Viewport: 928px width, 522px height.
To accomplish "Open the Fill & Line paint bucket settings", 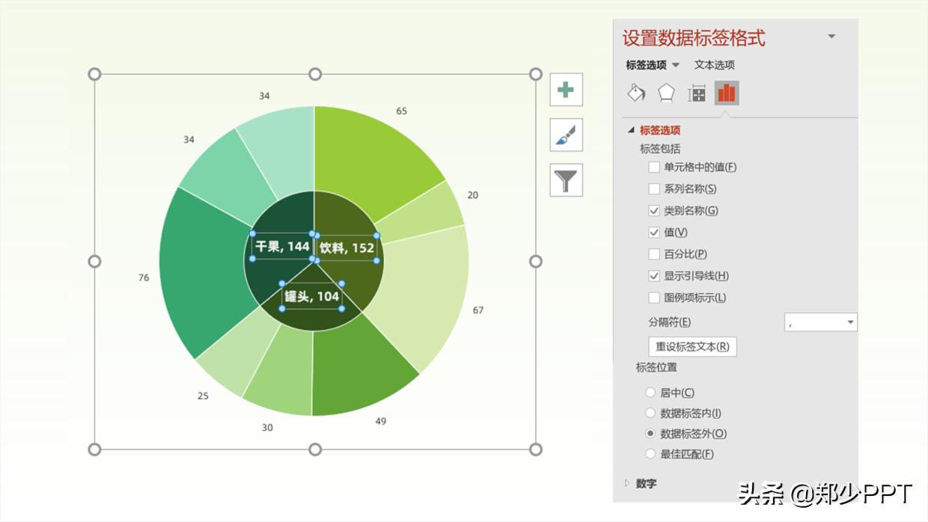I will pyautogui.click(x=635, y=93).
